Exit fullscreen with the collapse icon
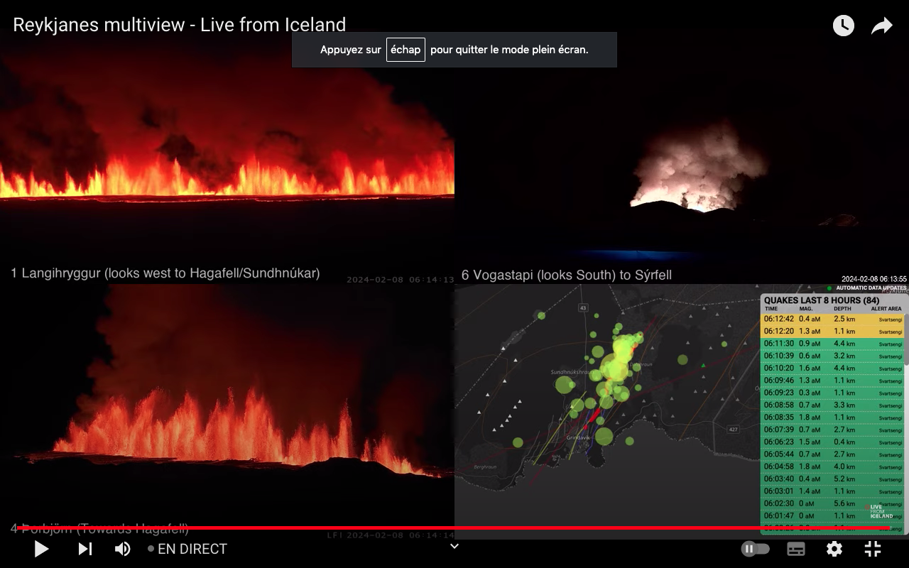909x568 pixels. point(873,549)
